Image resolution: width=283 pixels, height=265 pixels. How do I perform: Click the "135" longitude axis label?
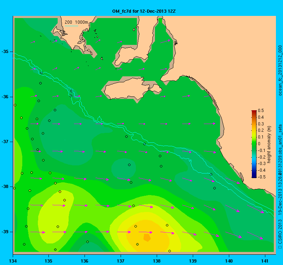48,261
